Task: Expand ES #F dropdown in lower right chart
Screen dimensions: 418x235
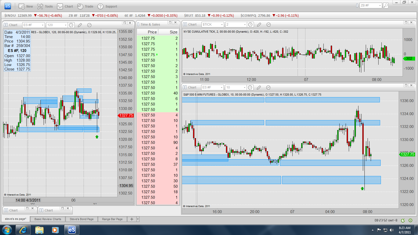Action: (222, 87)
